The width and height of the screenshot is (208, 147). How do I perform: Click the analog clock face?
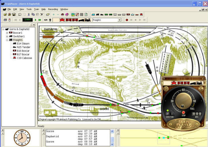22,137
